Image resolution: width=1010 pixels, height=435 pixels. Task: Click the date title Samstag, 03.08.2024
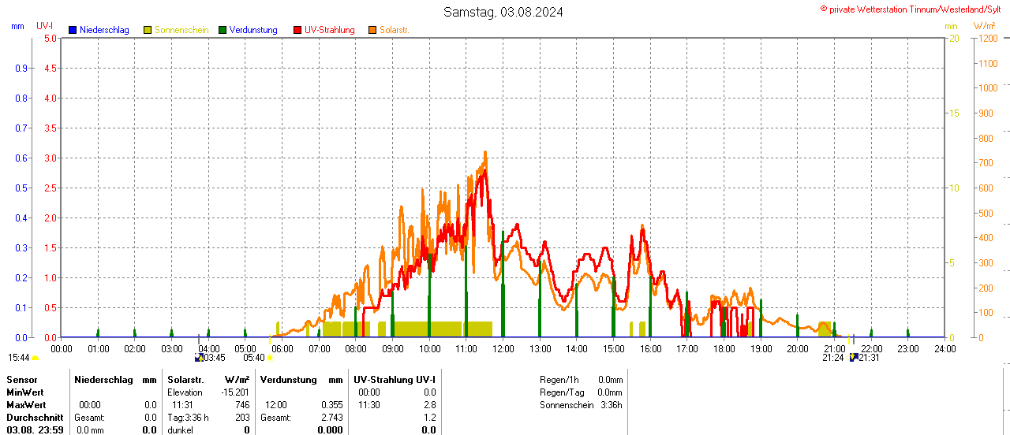point(503,12)
